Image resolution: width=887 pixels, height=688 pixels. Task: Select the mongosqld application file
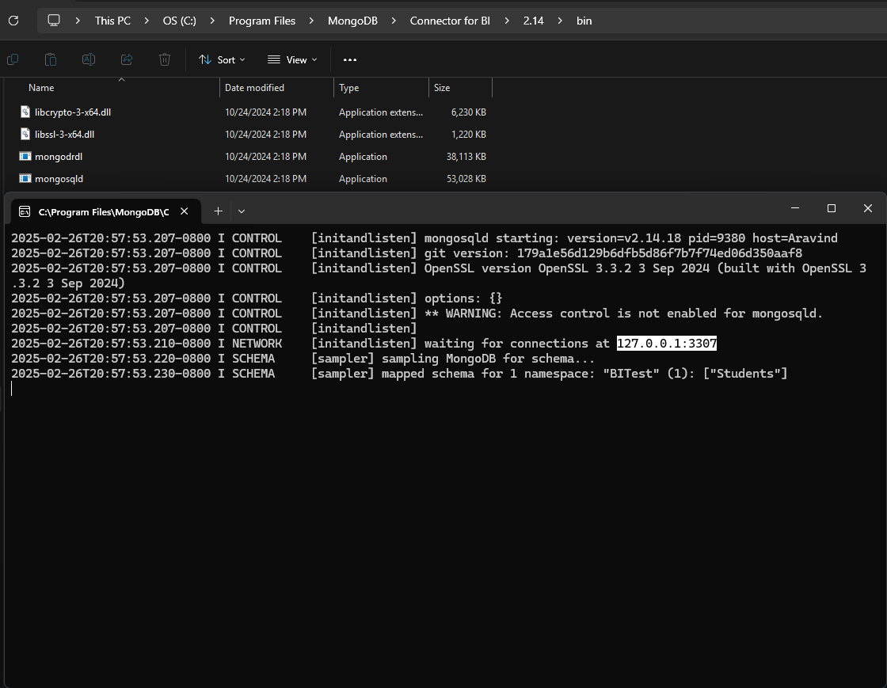[x=59, y=179]
